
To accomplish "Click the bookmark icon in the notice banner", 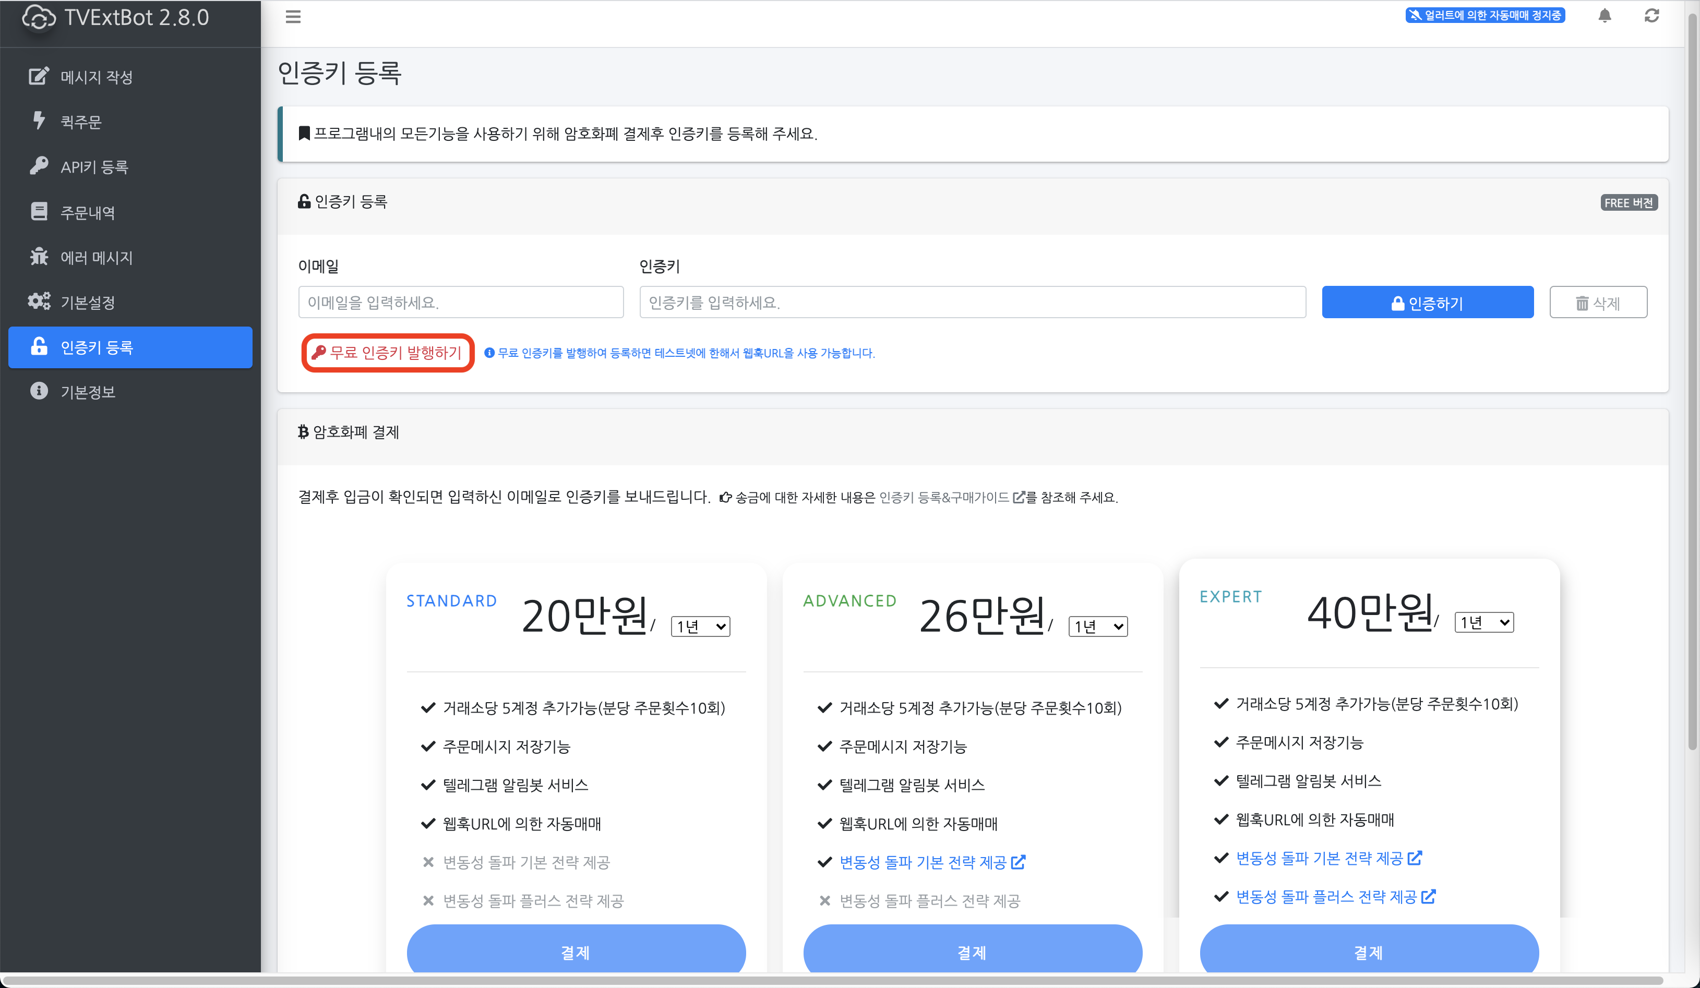I will [x=304, y=133].
